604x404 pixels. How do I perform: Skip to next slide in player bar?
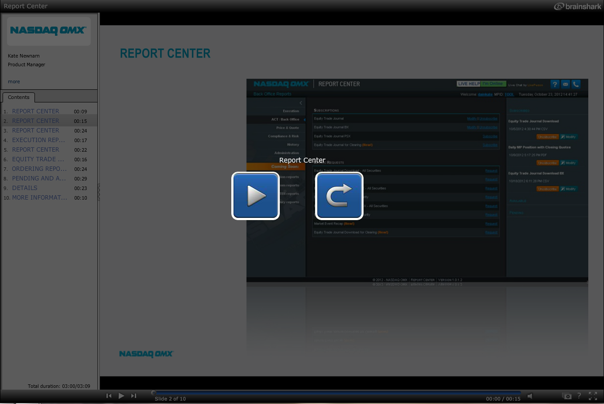tap(134, 396)
